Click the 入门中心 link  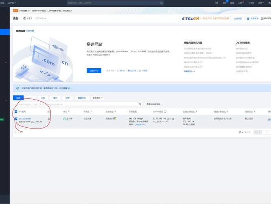[x=120, y=71]
